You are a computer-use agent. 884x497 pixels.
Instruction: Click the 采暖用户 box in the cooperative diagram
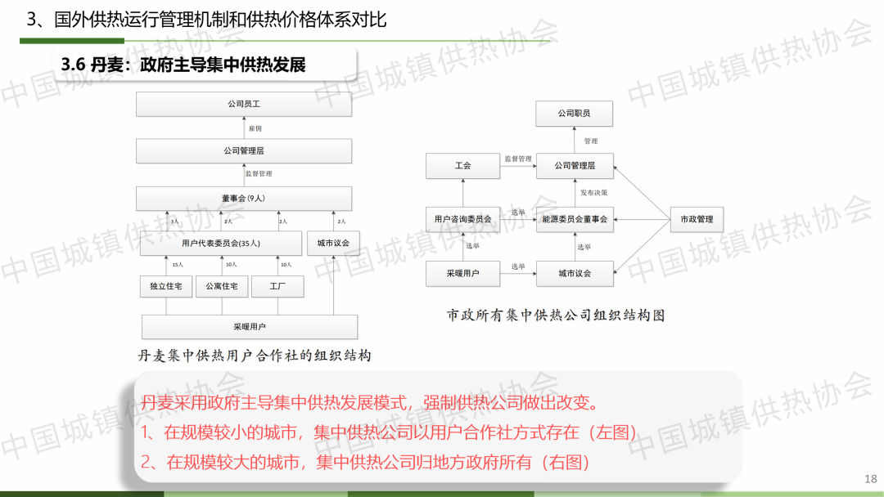250,326
